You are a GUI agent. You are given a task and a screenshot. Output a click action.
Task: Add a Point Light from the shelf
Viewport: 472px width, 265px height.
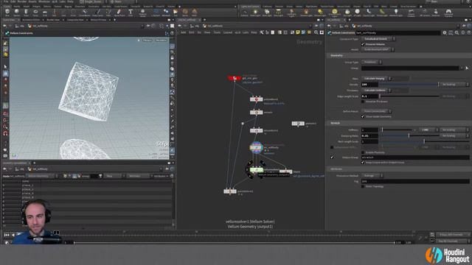[255, 13]
